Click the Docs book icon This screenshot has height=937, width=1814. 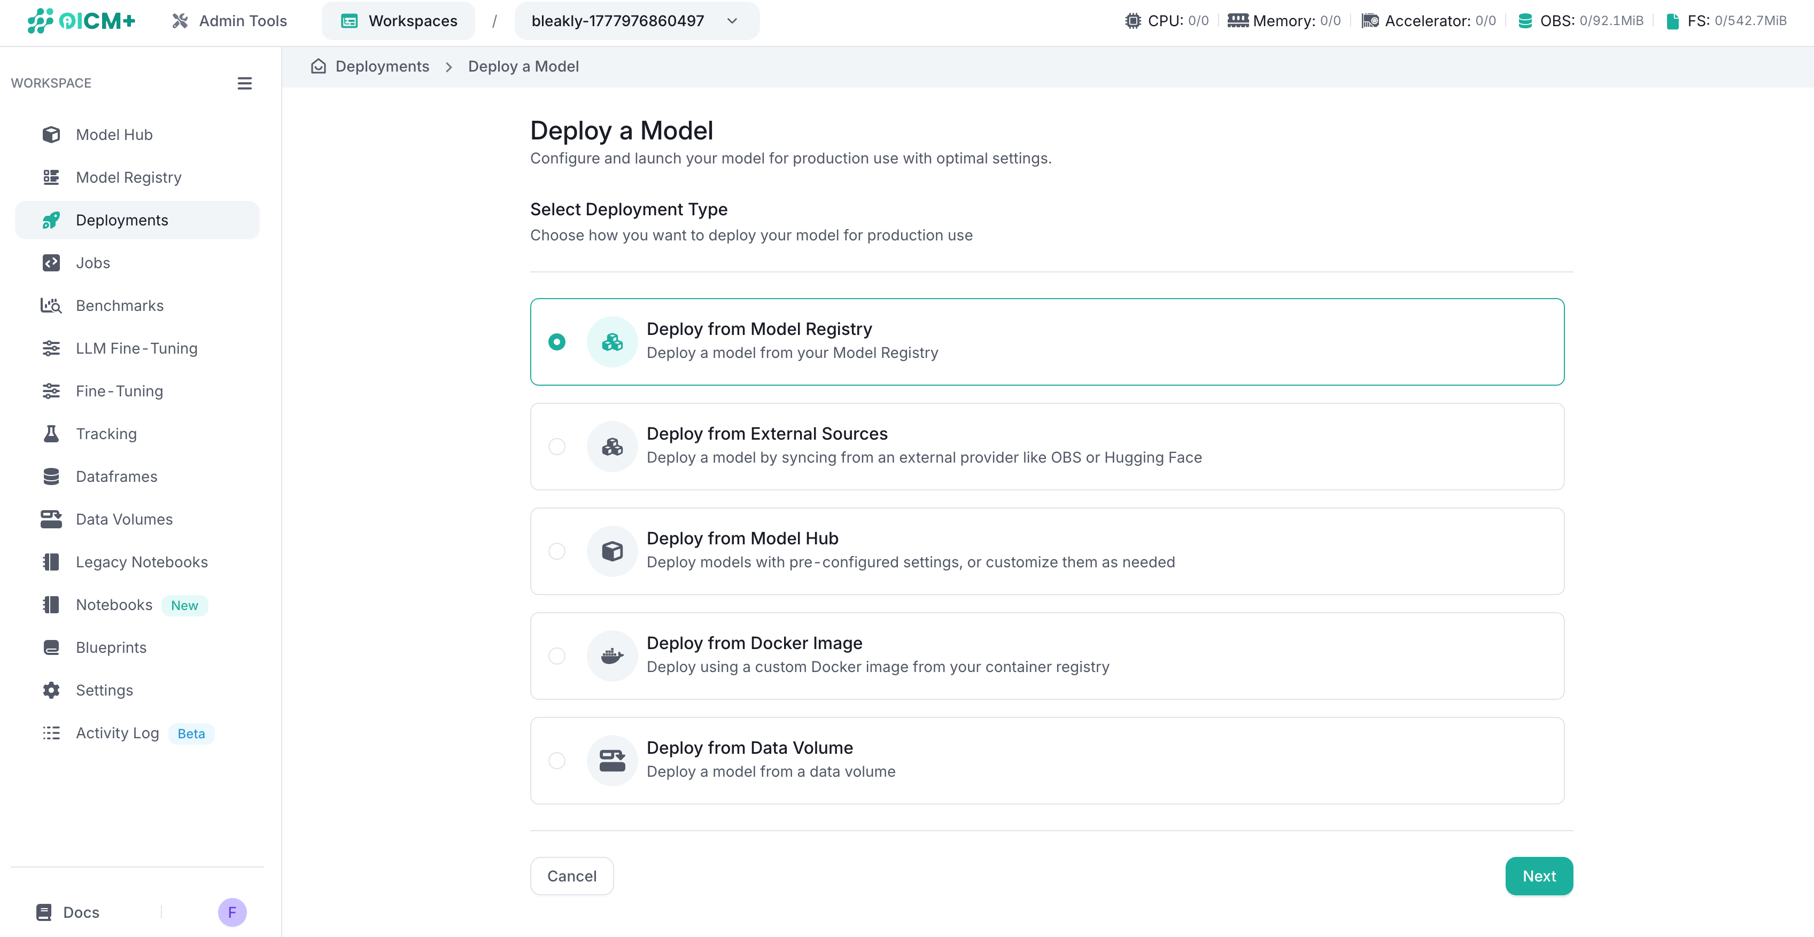tap(44, 912)
